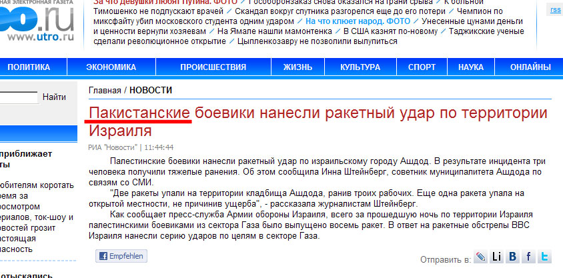Open the ОНЛАЙНЫ section
Image resolution: width=563 pixels, height=278 pixels.
pos(530,67)
